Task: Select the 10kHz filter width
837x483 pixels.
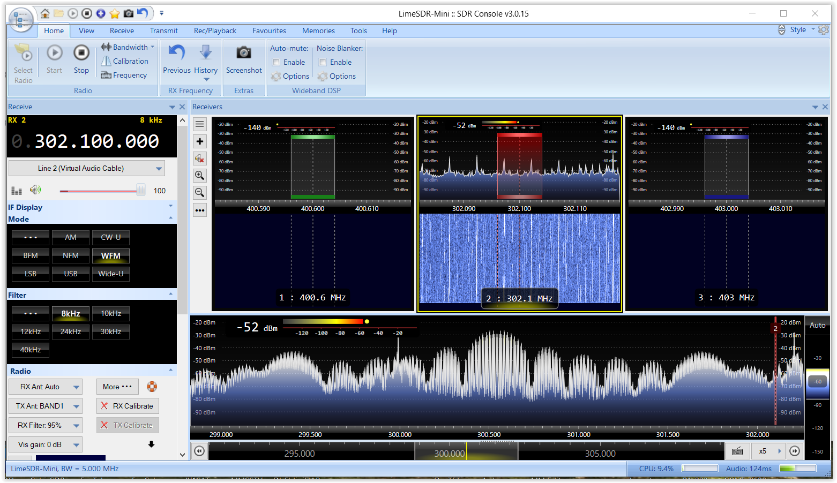Action: [111, 313]
